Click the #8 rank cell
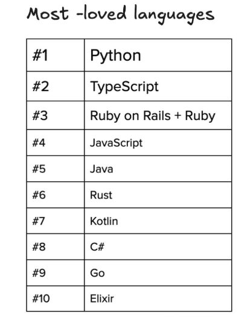 click(x=56, y=247)
